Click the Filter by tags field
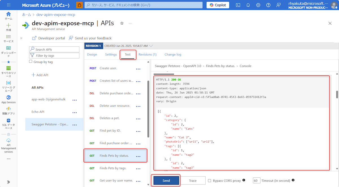Viewport: 339px width, 187px height. (x=54, y=56)
